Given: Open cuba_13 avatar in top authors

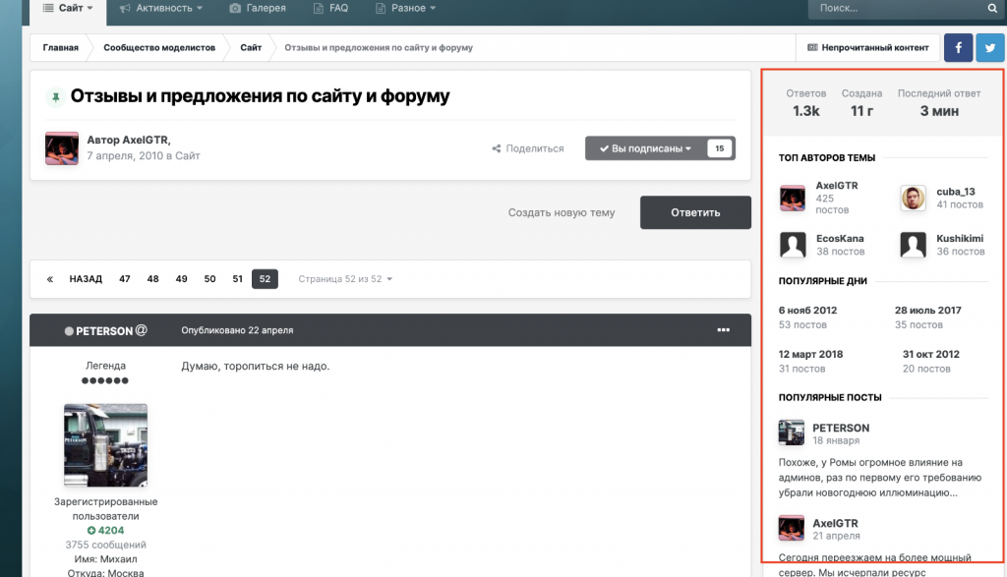Looking at the screenshot, I should 913,198.
